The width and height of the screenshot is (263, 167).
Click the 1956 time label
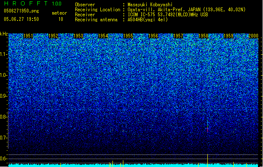153,36
